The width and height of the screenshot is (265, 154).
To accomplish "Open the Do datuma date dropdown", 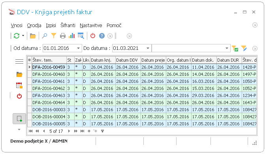I will 148,48.
